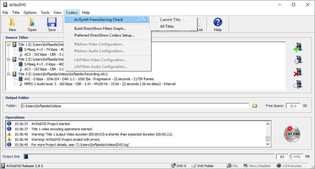Select MPEG-1 Audio layer 3 stream row
This screenshot has height=169, width=315.
(100, 84)
